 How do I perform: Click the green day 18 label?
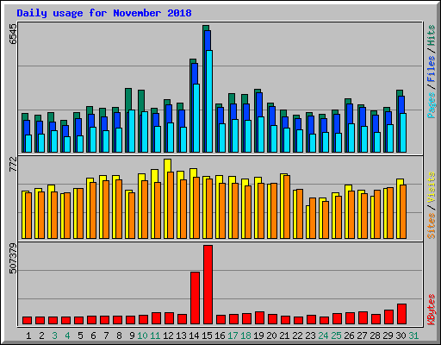click(x=245, y=336)
